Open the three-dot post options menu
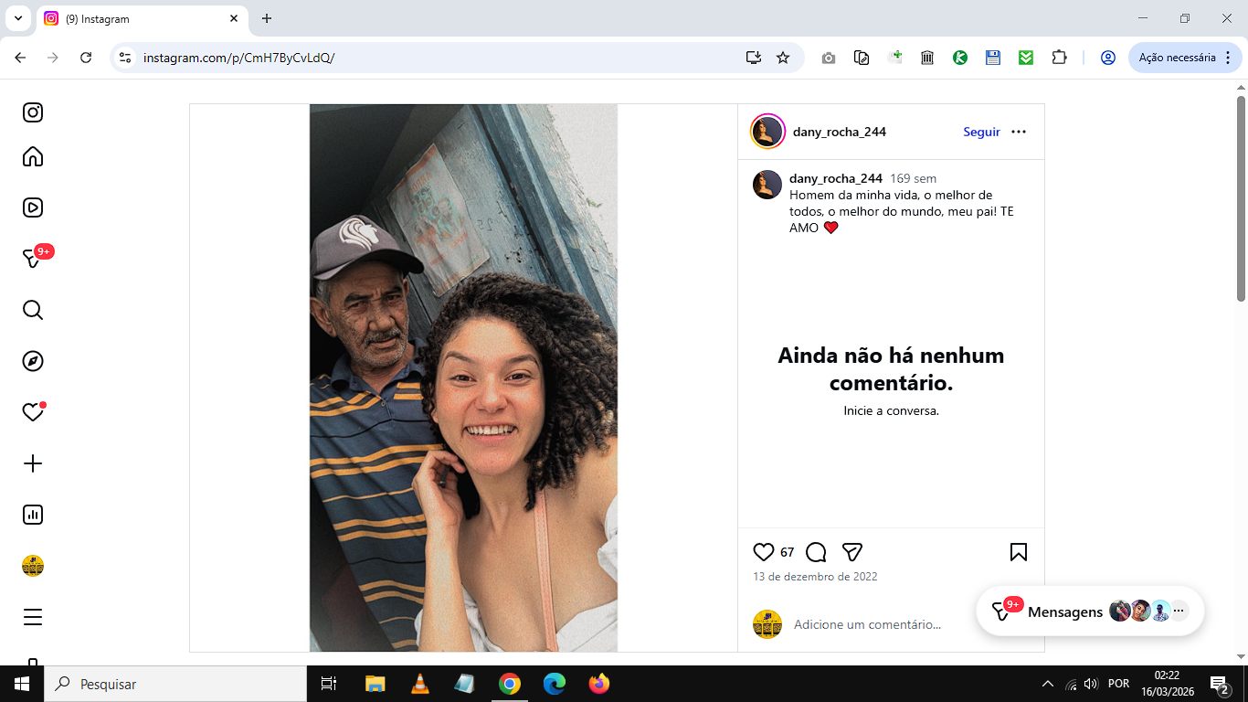 (x=1019, y=132)
